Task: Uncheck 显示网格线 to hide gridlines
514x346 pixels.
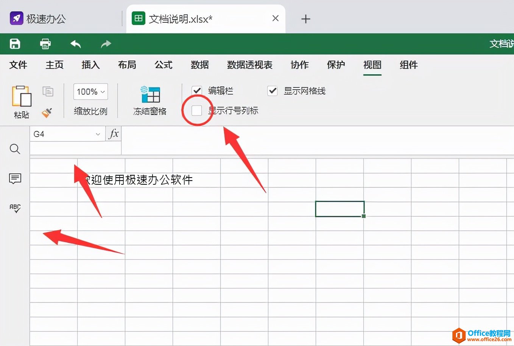Action: (272, 91)
